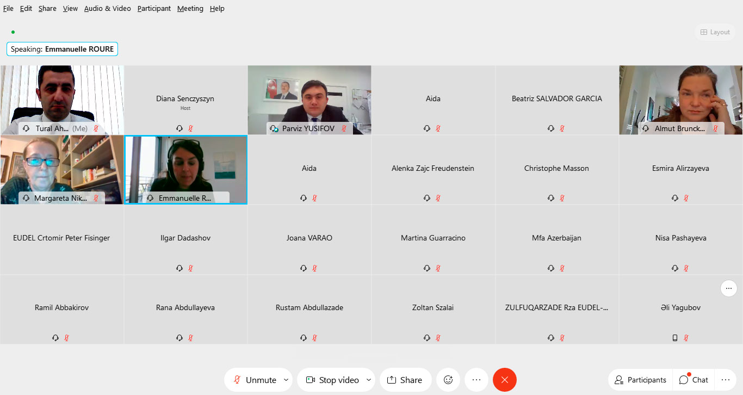Click Stop video button
The image size is (743, 395).
click(332, 380)
